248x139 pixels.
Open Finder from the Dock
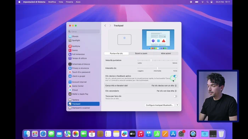click(x=27, y=134)
